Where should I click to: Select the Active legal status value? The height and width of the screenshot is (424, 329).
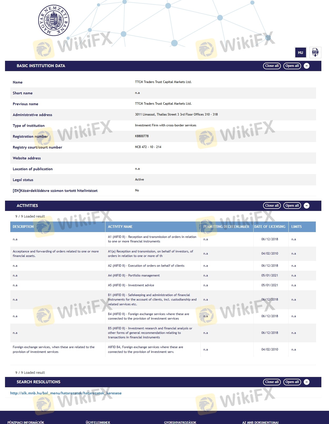139,179
